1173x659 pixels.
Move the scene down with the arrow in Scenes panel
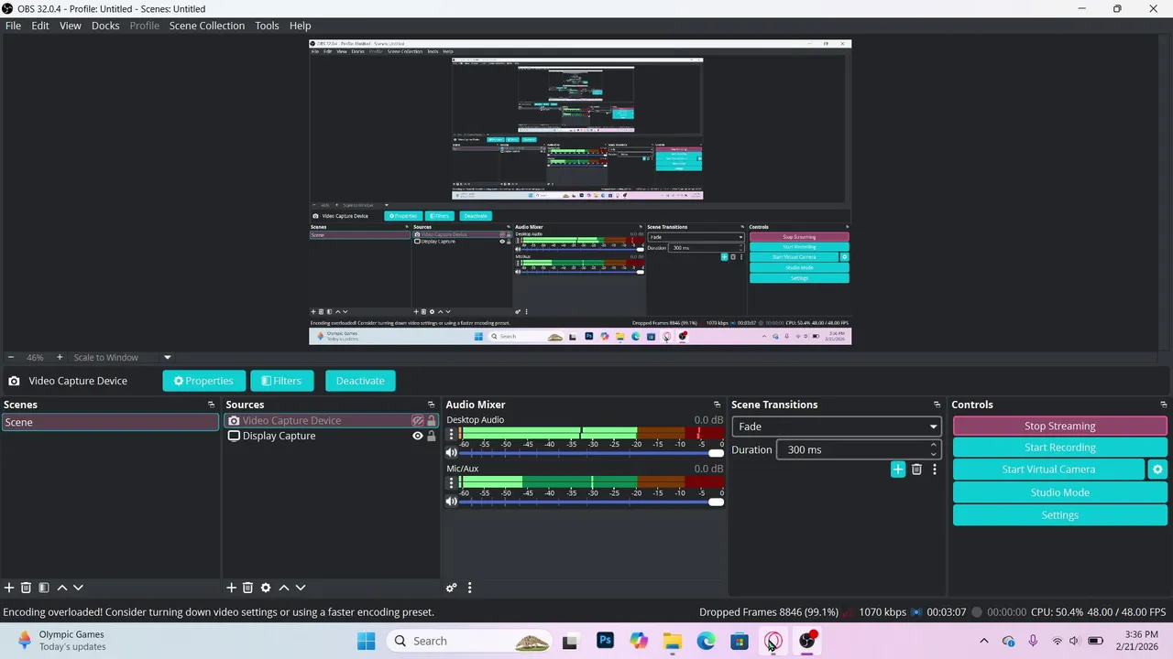click(x=78, y=588)
